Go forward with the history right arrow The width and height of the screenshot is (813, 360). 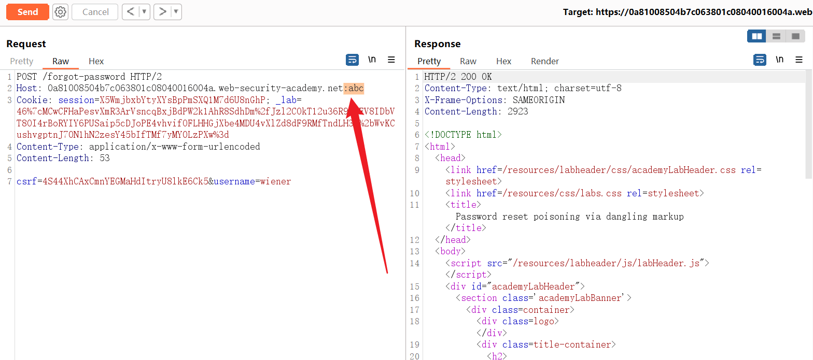click(x=162, y=12)
